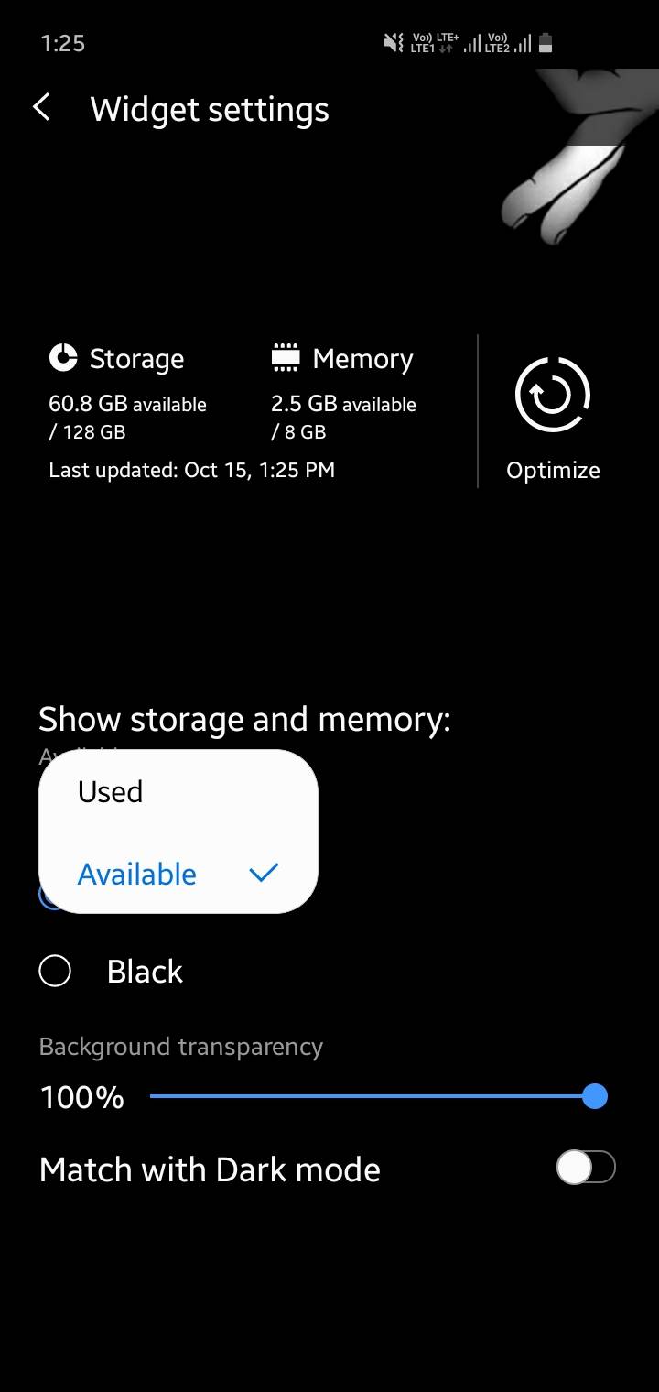Click the LTE2 signal strength icon
659x1392 pixels.
pos(524,42)
